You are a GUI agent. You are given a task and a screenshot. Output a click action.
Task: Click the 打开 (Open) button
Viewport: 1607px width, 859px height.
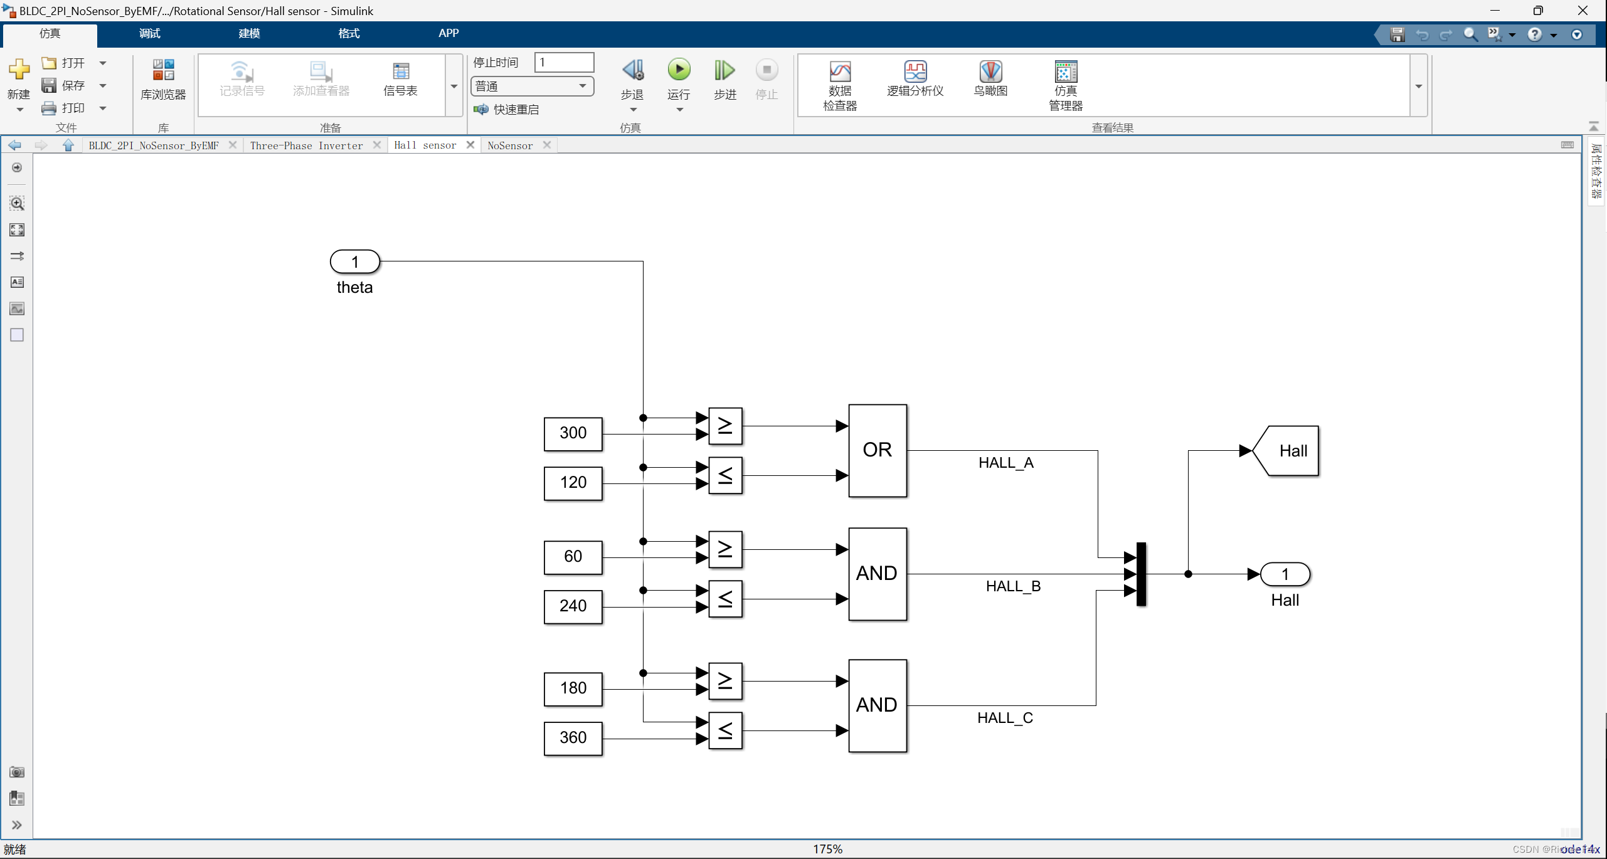click(x=63, y=63)
